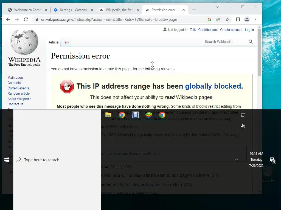Open Chrome three-dot menu
Viewport: 281px width, 210px height.
coord(256,19)
